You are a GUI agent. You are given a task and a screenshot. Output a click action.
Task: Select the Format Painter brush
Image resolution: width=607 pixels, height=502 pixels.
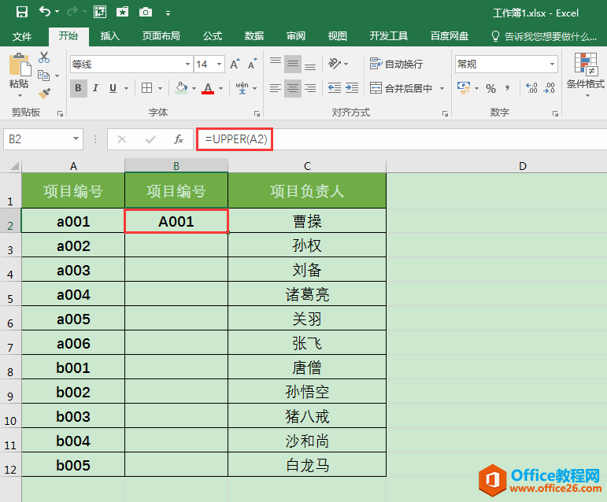44,93
